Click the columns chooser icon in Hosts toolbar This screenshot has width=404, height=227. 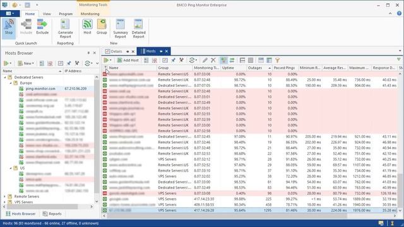[269, 61]
